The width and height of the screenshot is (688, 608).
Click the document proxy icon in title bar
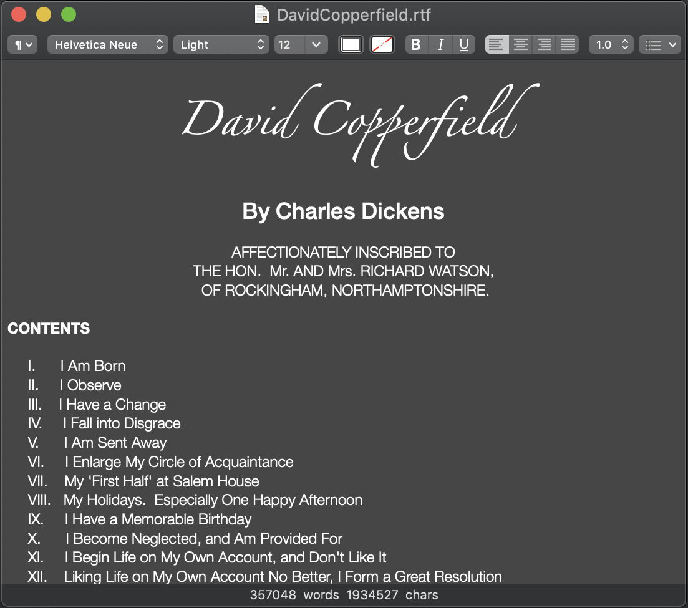tap(262, 14)
